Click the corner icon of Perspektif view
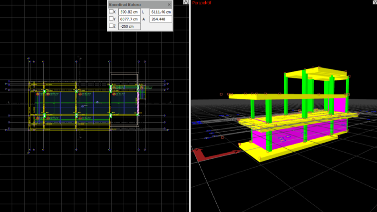The width and height of the screenshot is (377, 212). (375, 2)
